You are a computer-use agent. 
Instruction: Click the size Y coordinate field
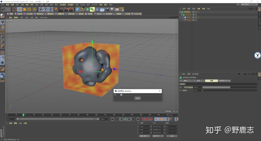(x=158, y=129)
